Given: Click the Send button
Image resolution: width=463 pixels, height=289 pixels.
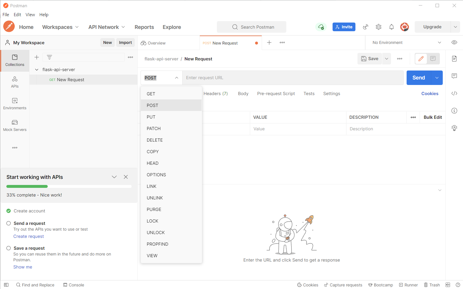Looking at the screenshot, I should pos(419,78).
